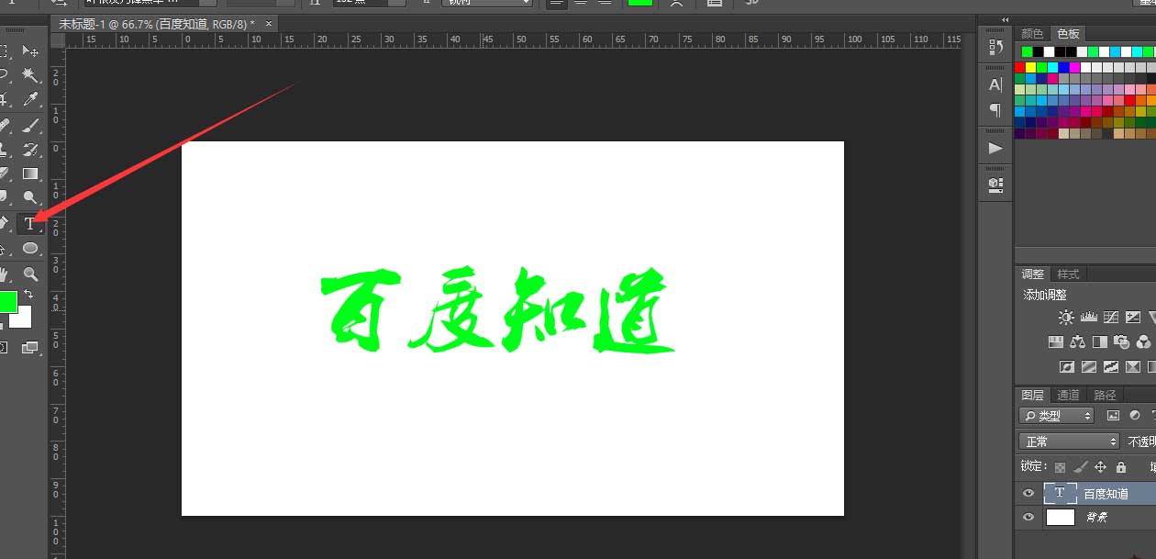
Task: Select the Ellipse shape tool
Action: coord(30,249)
